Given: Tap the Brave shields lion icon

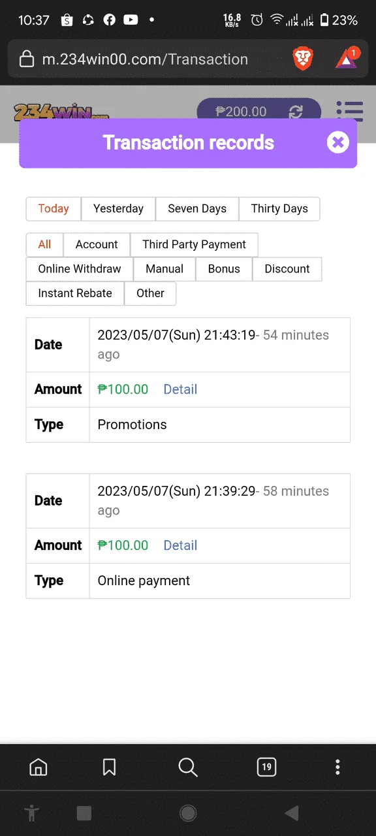Looking at the screenshot, I should point(303,59).
